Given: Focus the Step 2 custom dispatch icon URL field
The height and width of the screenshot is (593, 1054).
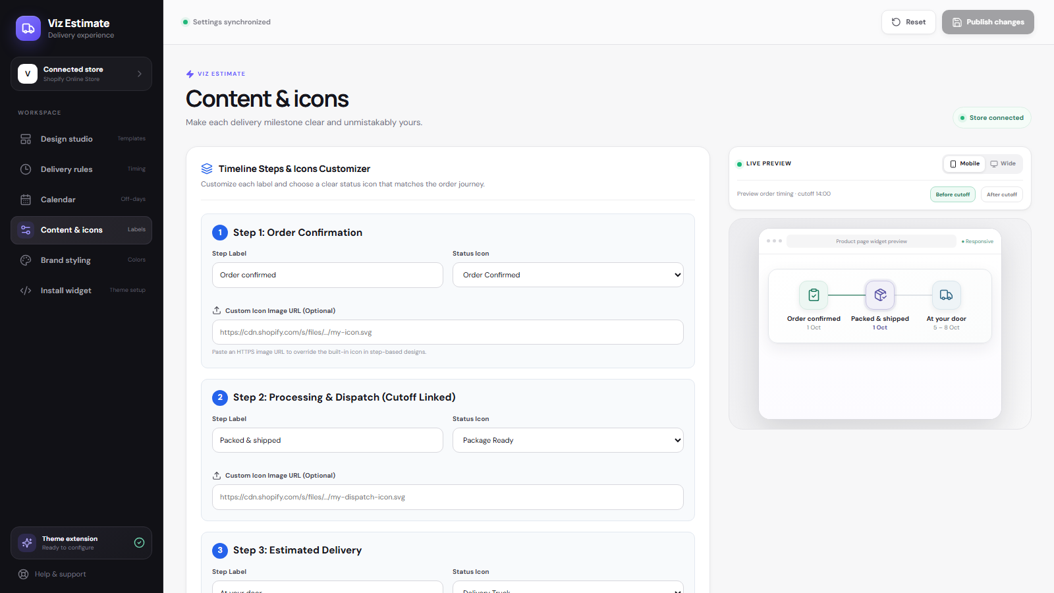Looking at the screenshot, I should pos(448,497).
